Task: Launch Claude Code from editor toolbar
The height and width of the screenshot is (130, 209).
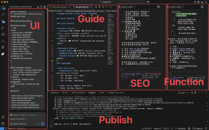Action: tap(100, 7)
